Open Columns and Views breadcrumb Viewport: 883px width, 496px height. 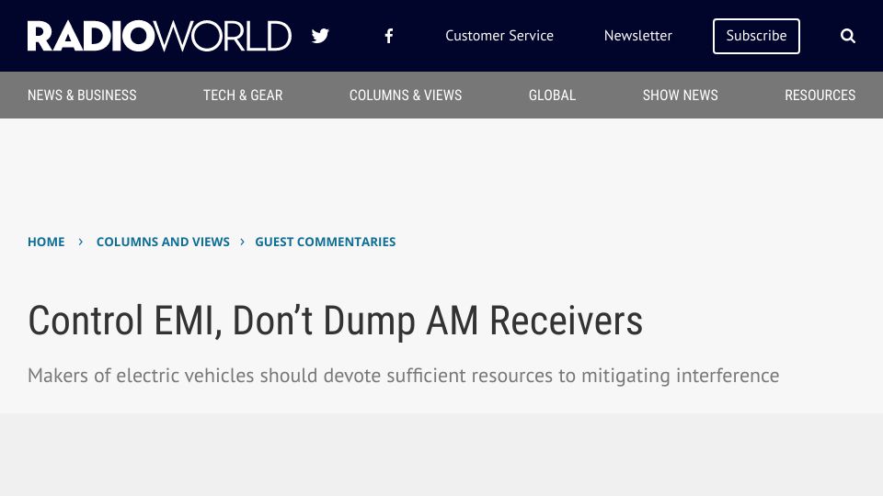(x=163, y=242)
